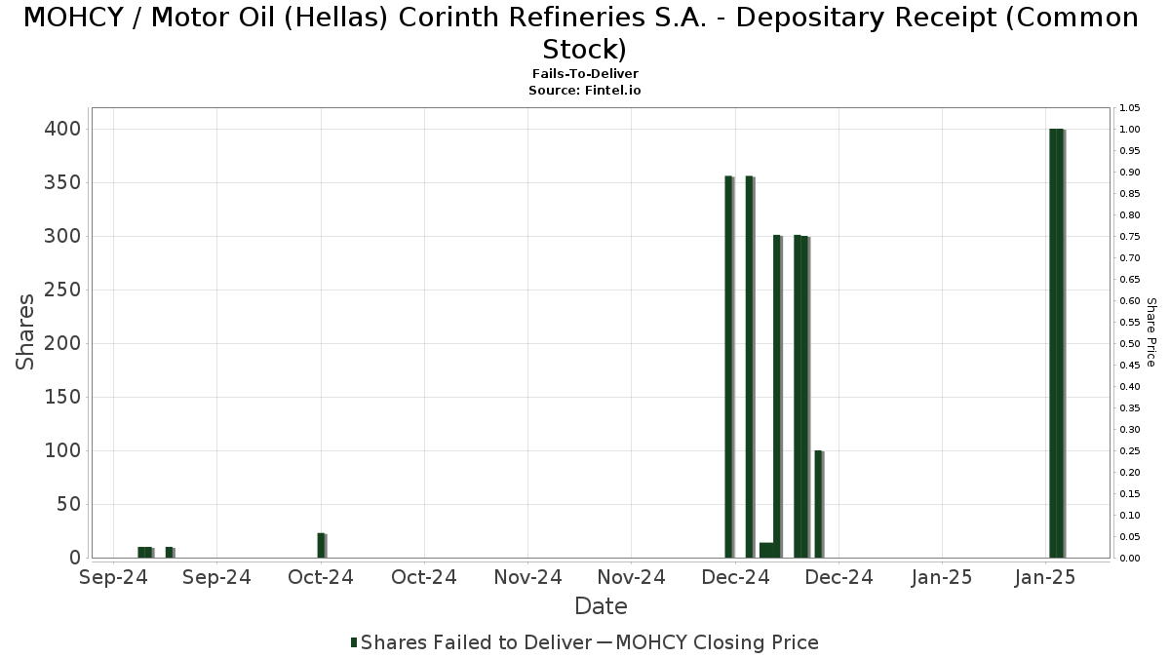Click the MOHCY Closing Price legend line marker
This screenshot has height=658, width=1170.
pos(604,642)
